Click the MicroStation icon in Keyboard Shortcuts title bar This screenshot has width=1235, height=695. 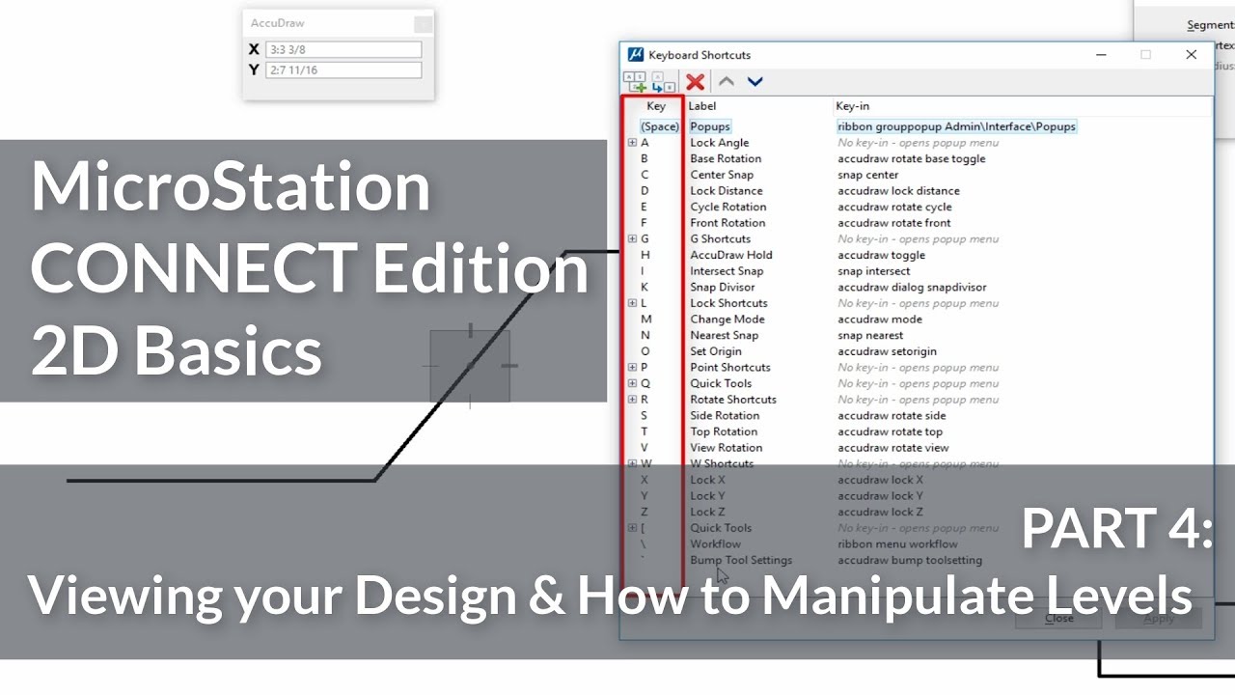(x=635, y=55)
